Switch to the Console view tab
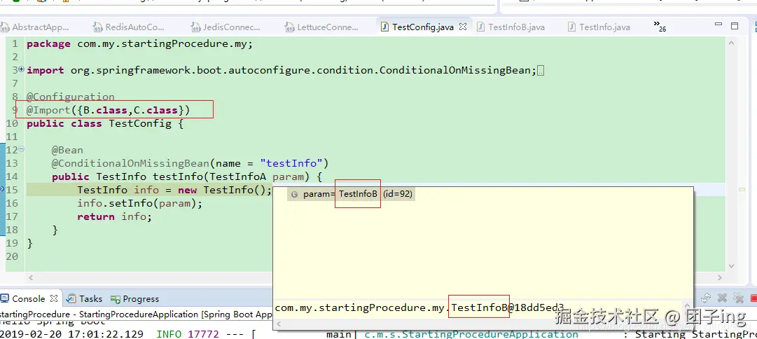Image resolution: width=757 pixels, height=339 pixels. pyautogui.click(x=28, y=299)
